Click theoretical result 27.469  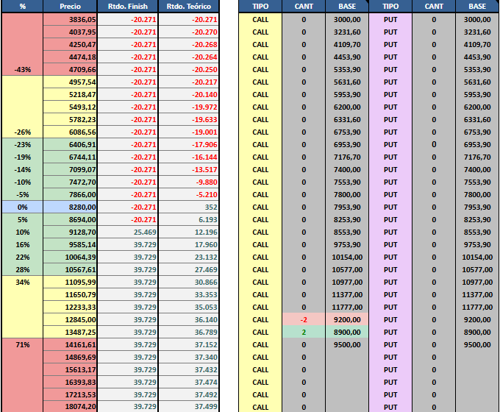point(188,270)
